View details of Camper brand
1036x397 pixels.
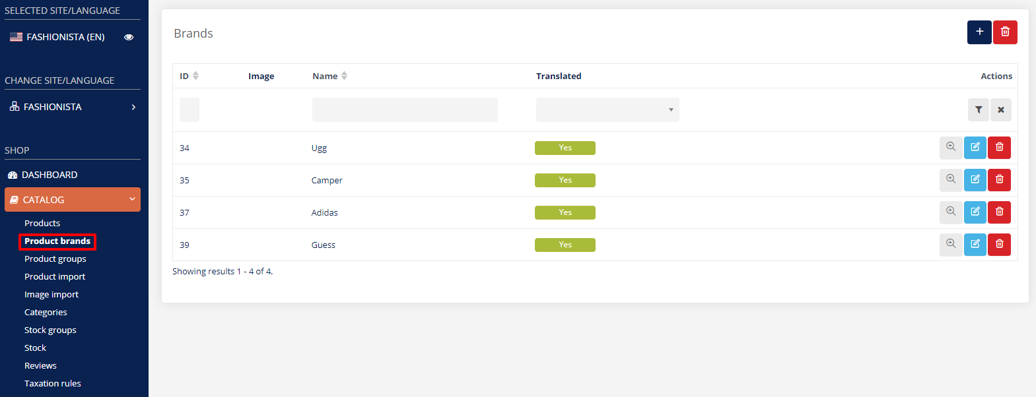point(951,180)
